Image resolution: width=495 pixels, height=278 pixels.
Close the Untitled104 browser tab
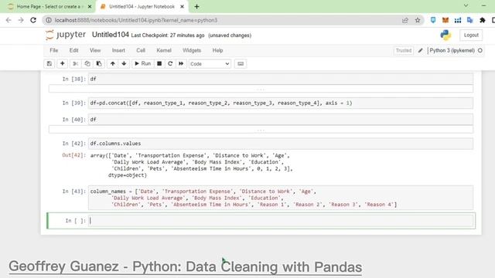pos(183,6)
